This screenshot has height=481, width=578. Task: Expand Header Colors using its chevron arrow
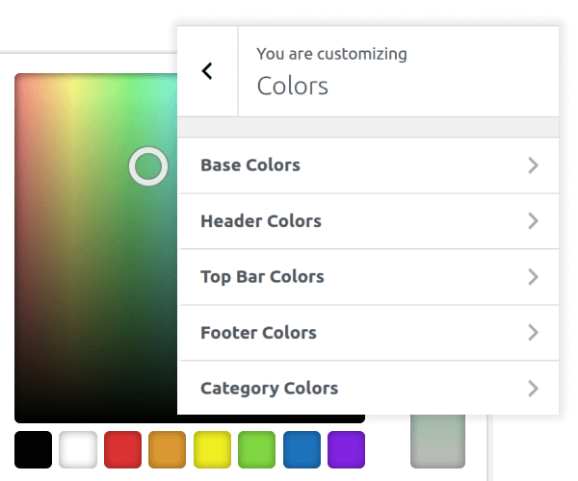tap(533, 221)
